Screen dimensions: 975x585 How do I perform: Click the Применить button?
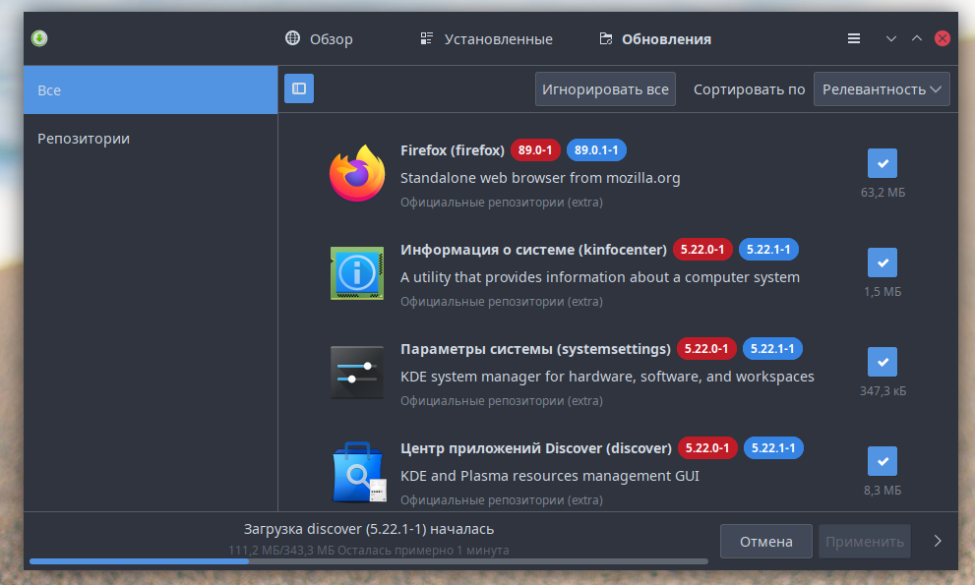(x=865, y=542)
